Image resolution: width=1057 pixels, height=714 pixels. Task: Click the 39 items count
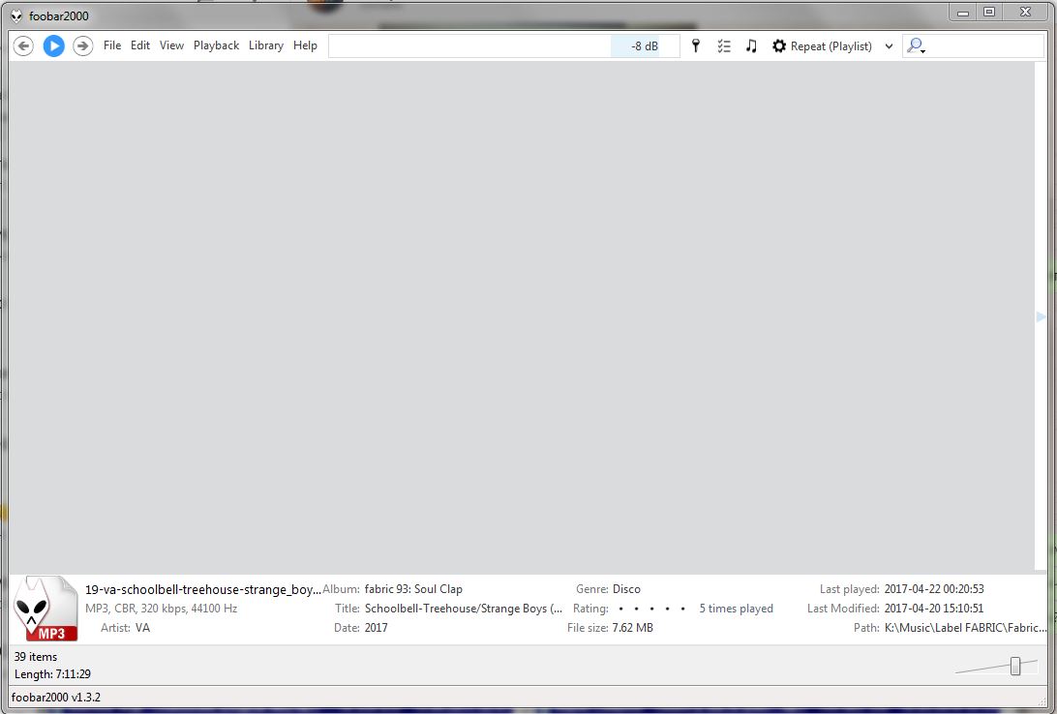click(36, 657)
